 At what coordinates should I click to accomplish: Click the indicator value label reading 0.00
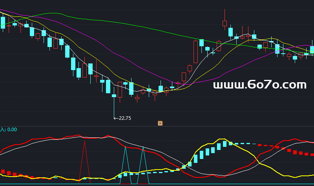click(12, 130)
